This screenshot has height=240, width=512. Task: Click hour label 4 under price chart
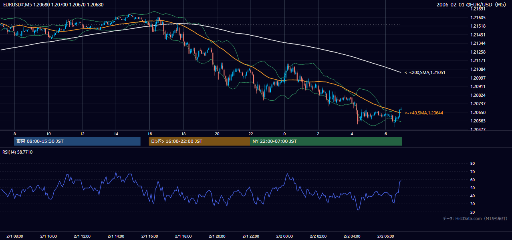352,133
